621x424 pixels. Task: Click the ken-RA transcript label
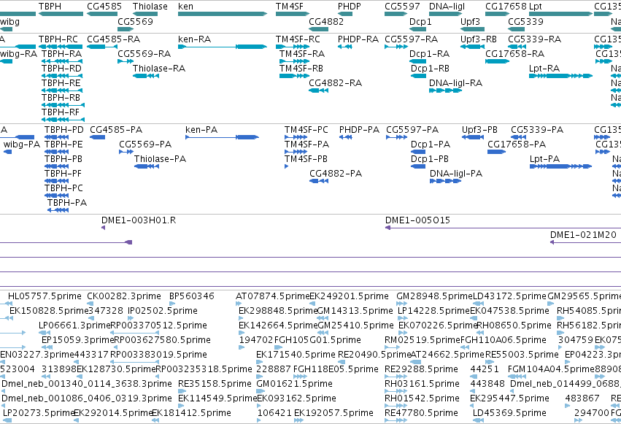[x=194, y=39]
